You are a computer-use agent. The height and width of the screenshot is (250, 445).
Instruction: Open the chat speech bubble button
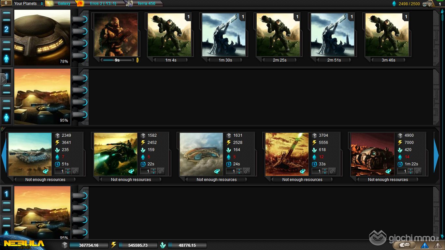(404, 245)
